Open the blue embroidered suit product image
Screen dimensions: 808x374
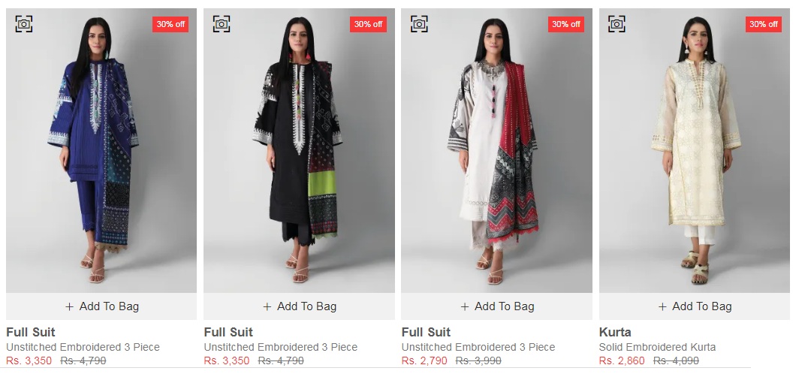pyautogui.click(x=101, y=150)
